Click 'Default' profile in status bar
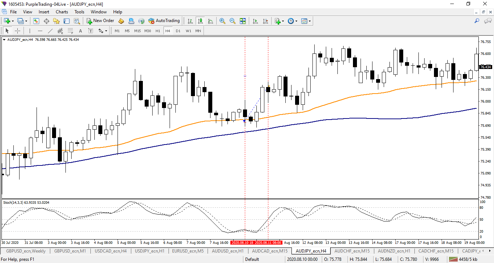This screenshot has width=494, height=263. pyautogui.click(x=252, y=259)
